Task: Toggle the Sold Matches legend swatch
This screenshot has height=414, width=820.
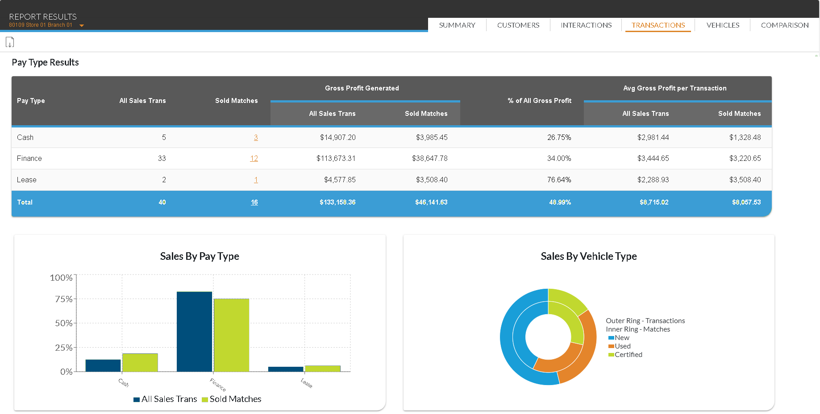Action: pyautogui.click(x=205, y=400)
